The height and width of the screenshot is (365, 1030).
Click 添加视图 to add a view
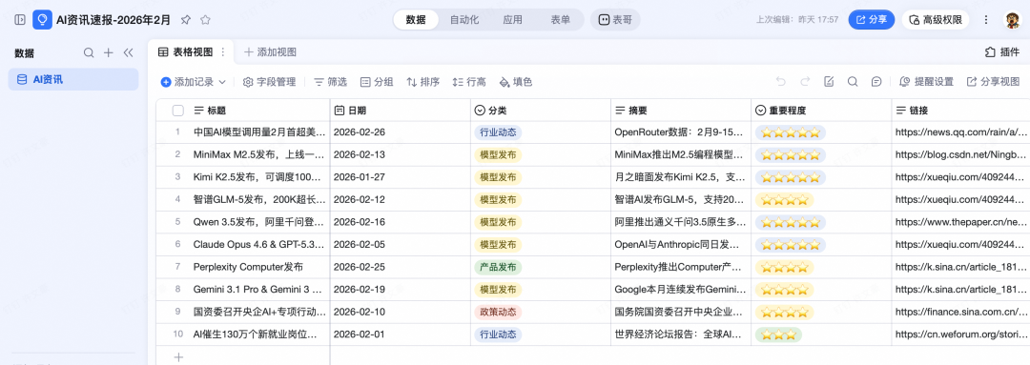(270, 51)
